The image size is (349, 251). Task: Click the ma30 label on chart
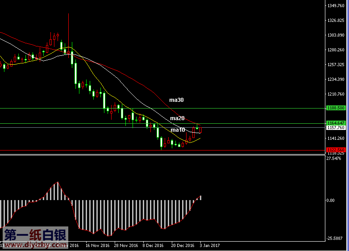click(x=177, y=100)
